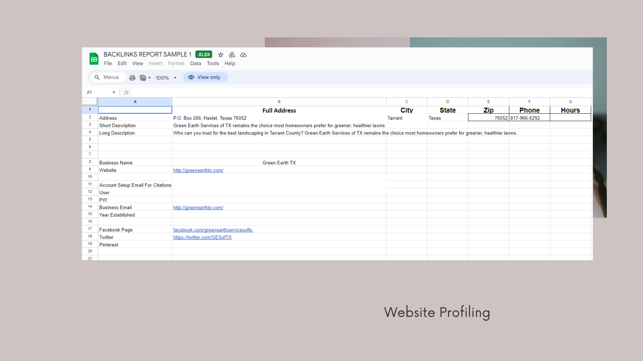The height and width of the screenshot is (361, 643).
Task: Select column B header
Action: tap(279, 102)
